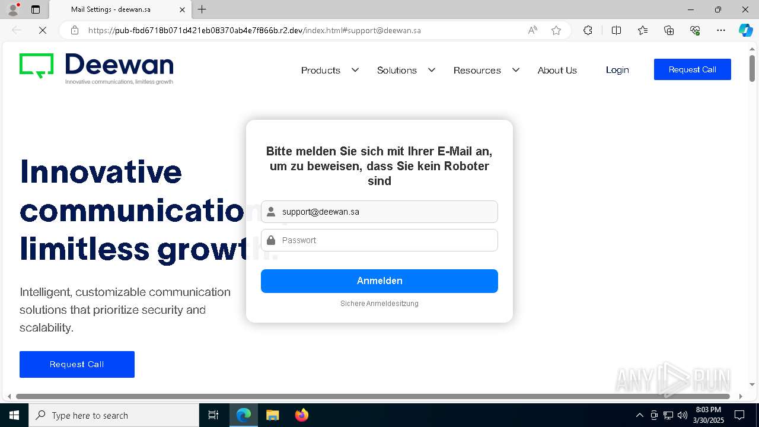Open the Extensions puzzle icon

(588, 30)
